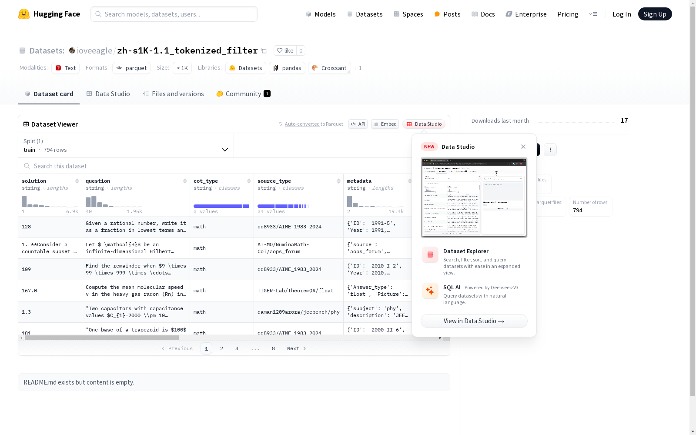696x435 pixels.
Task: Open the Dataset card tab
Action: coord(49,94)
